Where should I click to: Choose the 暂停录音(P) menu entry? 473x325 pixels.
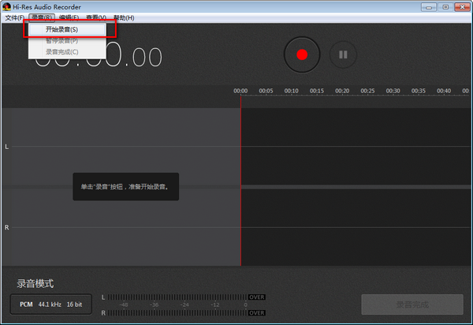61,40
